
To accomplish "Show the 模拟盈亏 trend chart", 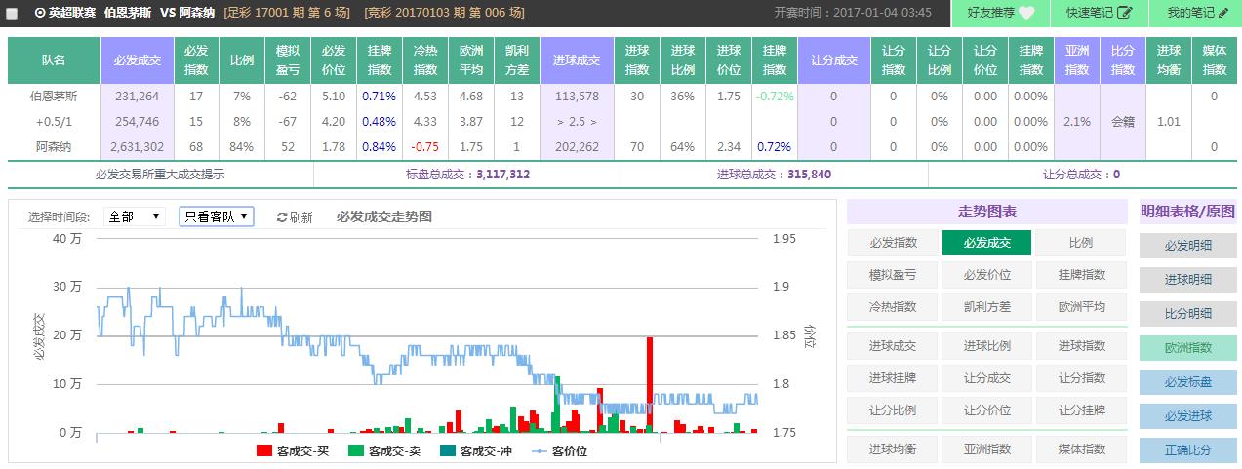I will (893, 275).
